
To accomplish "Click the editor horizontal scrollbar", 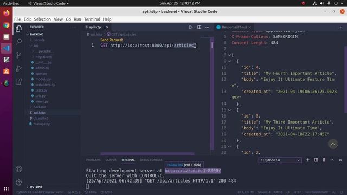I will [x=147, y=154].
